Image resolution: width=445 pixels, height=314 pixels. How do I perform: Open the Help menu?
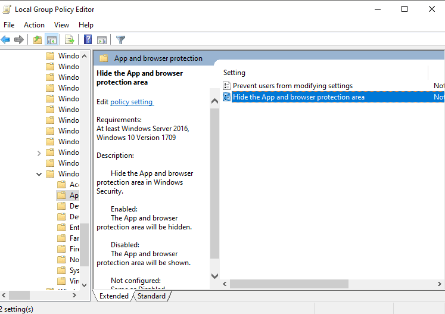pos(86,25)
